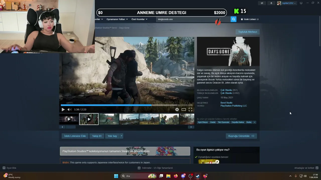Show hidden system tray icons chevron

pos(290,176)
